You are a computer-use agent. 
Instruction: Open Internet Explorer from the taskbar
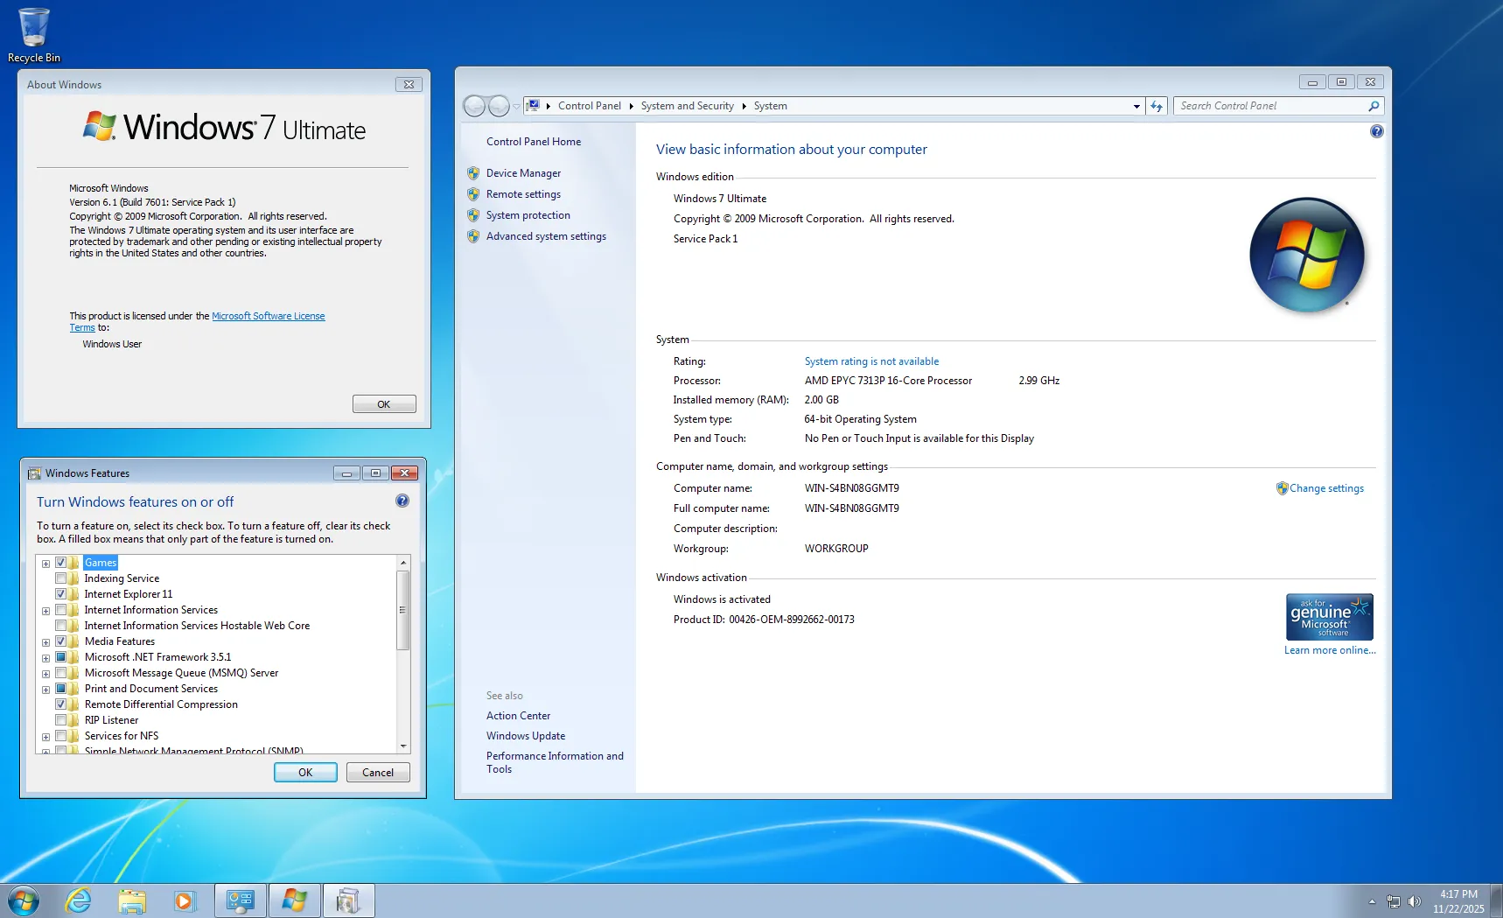[79, 900]
